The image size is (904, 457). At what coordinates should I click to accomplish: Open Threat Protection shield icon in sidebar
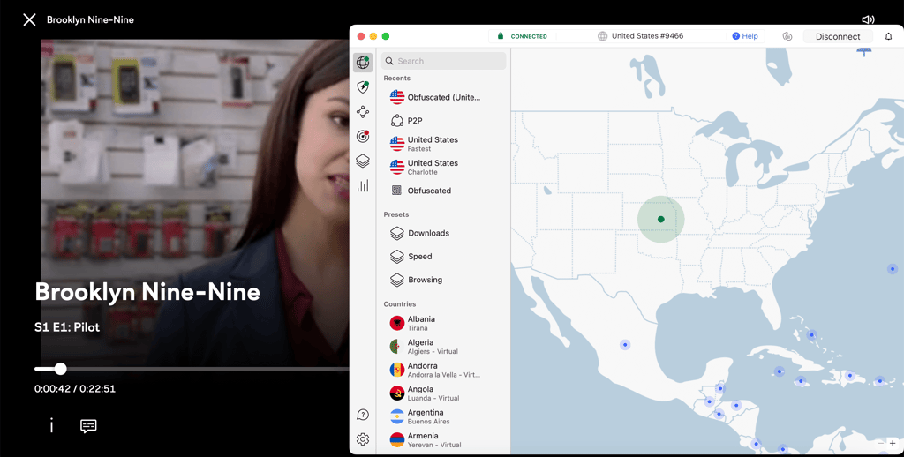point(363,87)
